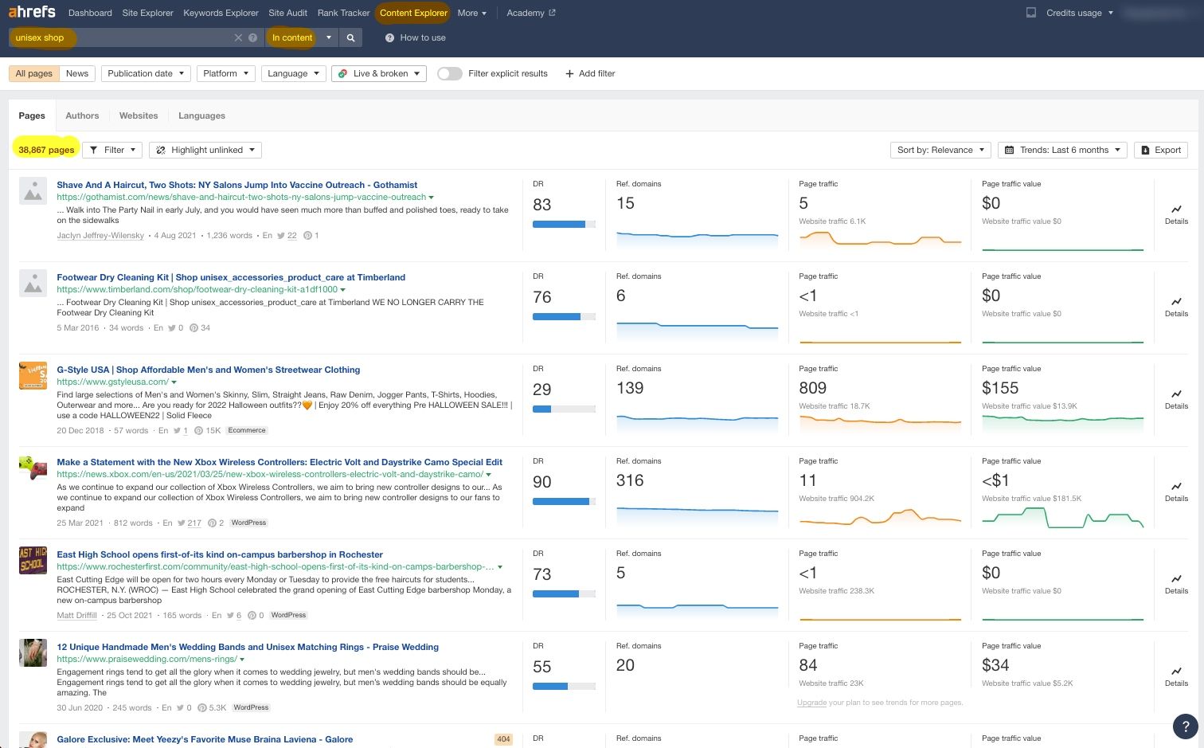Open Site Audit in top navigation
This screenshot has height=748, width=1204.
287,13
